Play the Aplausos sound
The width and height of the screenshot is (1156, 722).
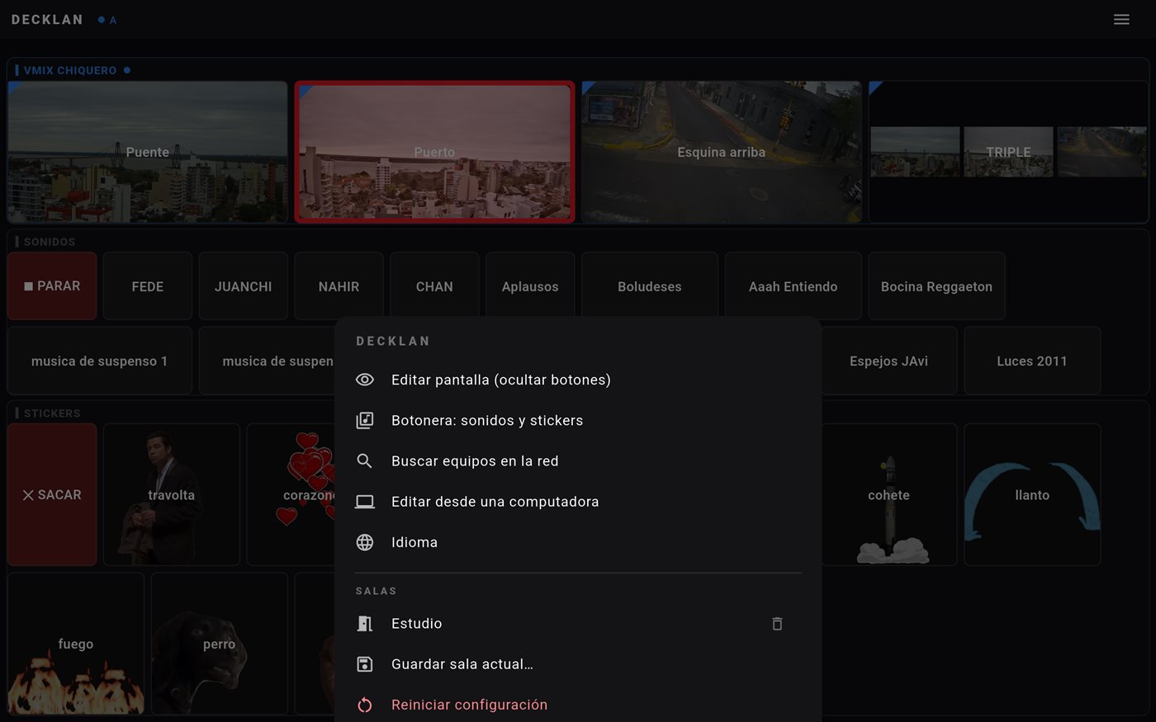pos(530,286)
